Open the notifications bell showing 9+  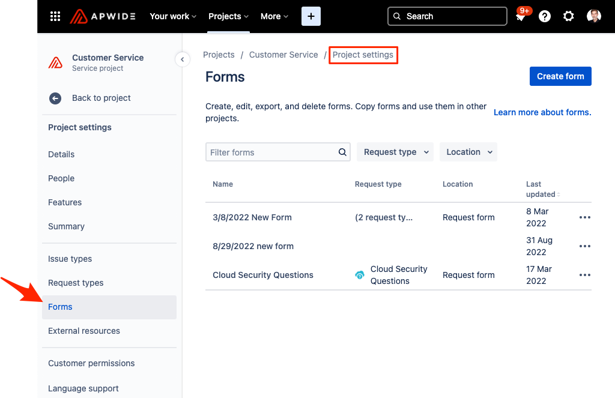(521, 16)
